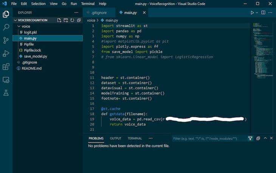This screenshot has height=173, width=276.
Task: Open the Go menu
Action: (x=64, y=4)
